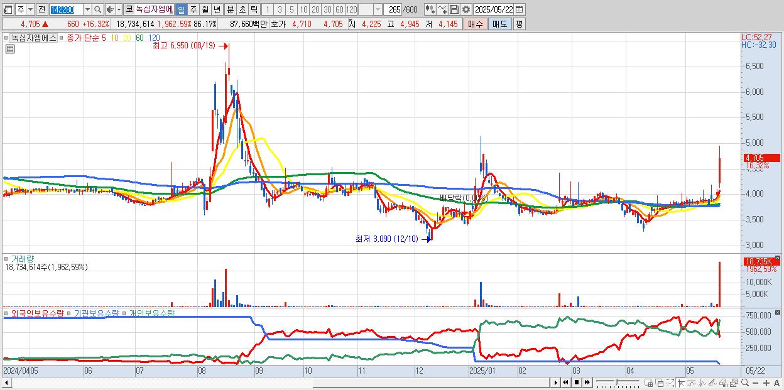Click the eraser with bars icon

pyautogui.click(x=723, y=383)
